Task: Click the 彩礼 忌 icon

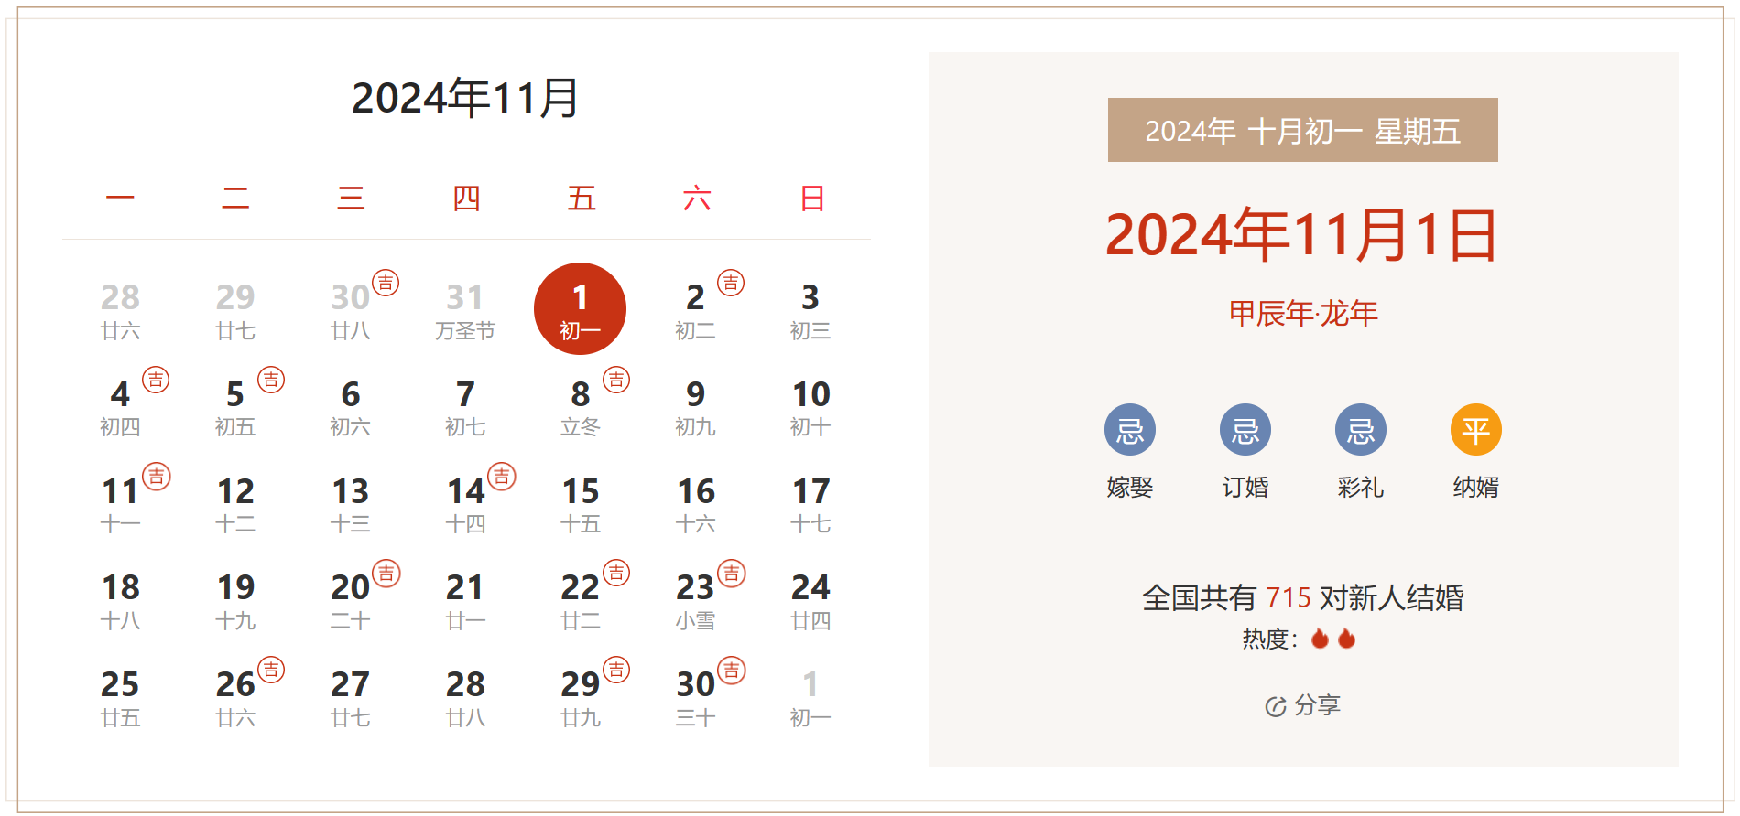Action: [x=1361, y=429]
